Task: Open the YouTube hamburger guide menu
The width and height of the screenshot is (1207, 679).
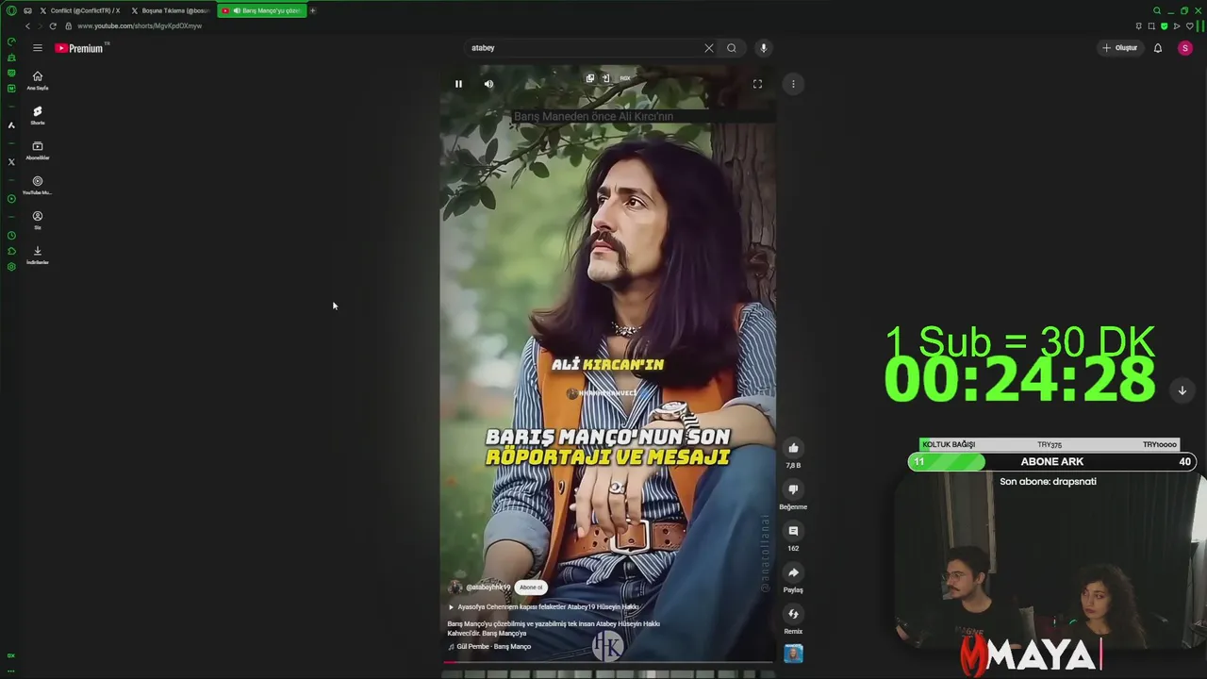Action: [x=38, y=48]
